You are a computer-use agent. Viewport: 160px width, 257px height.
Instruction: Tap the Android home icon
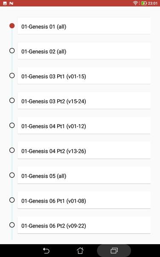tap(80, 251)
